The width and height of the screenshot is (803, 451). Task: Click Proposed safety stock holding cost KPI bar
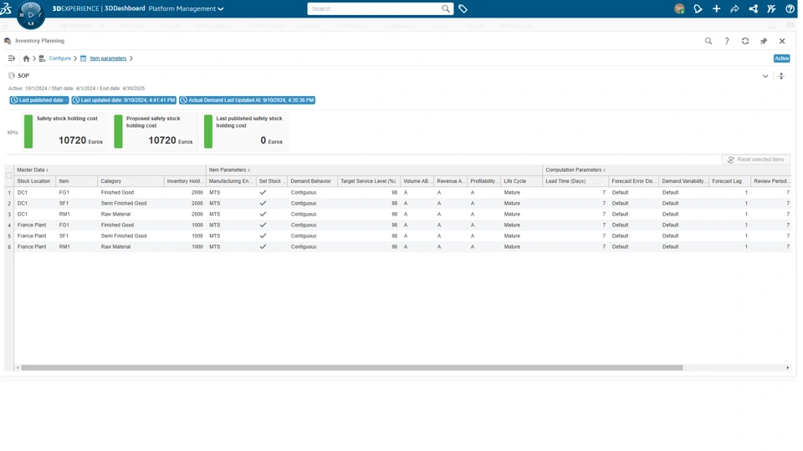click(118, 131)
